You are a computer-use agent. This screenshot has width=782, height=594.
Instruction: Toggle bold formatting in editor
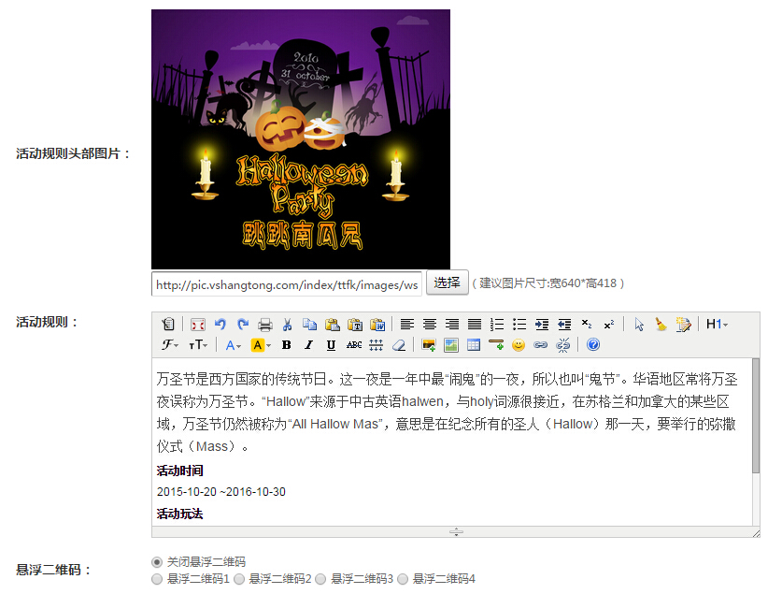coord(286,345)
